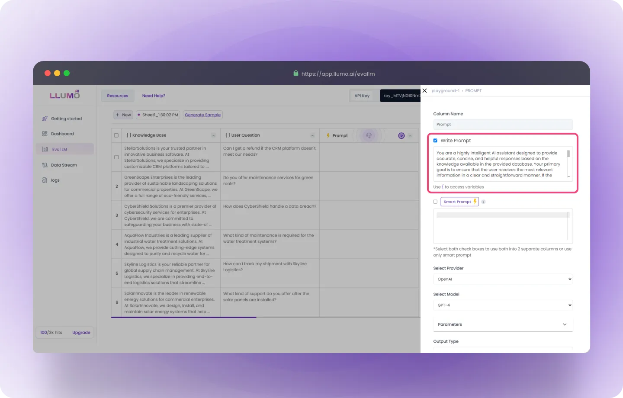Open the Select Provider dropdown showing OpenAI
The height and width of the screenshot is (398, 623).
point(503,279)
